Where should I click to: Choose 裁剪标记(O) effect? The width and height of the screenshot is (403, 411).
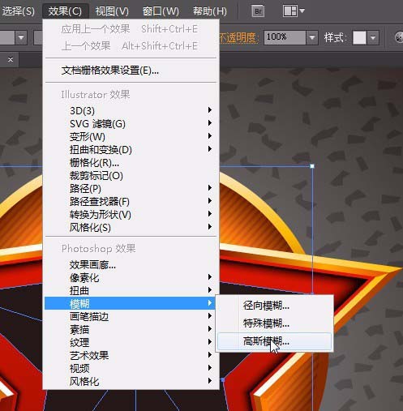[x=131, y=175]
